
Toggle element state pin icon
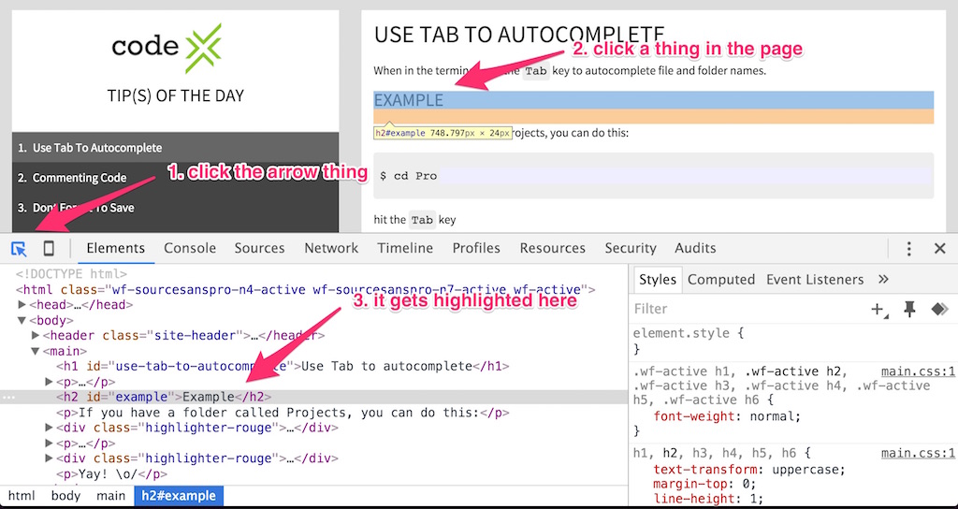tap(908, 309)
